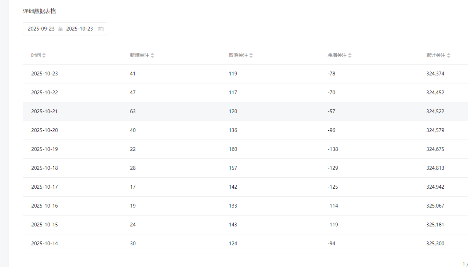Click the 累计关注 column sort arrows
468x267 pixels.
coord(448,55)
